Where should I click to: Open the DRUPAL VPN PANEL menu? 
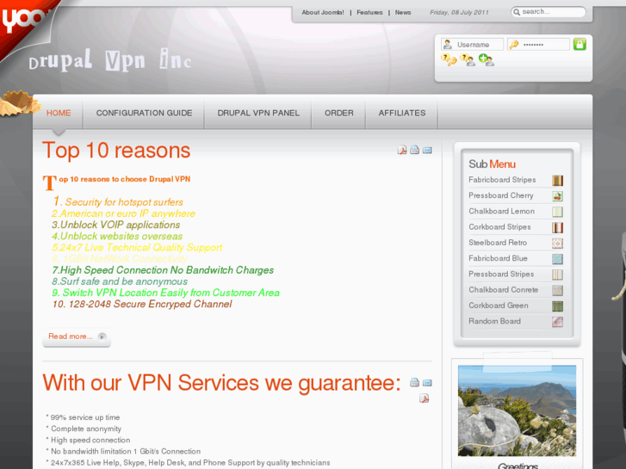point(258,113)
